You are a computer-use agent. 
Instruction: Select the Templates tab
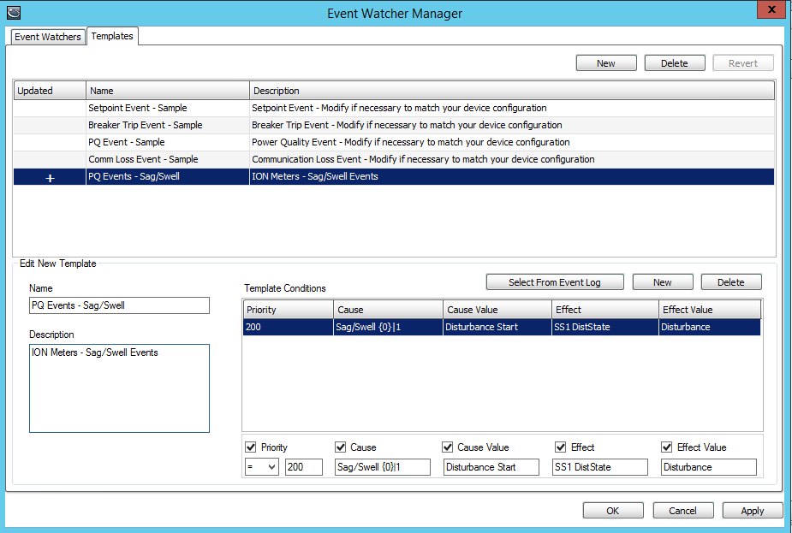coord(112,36)
